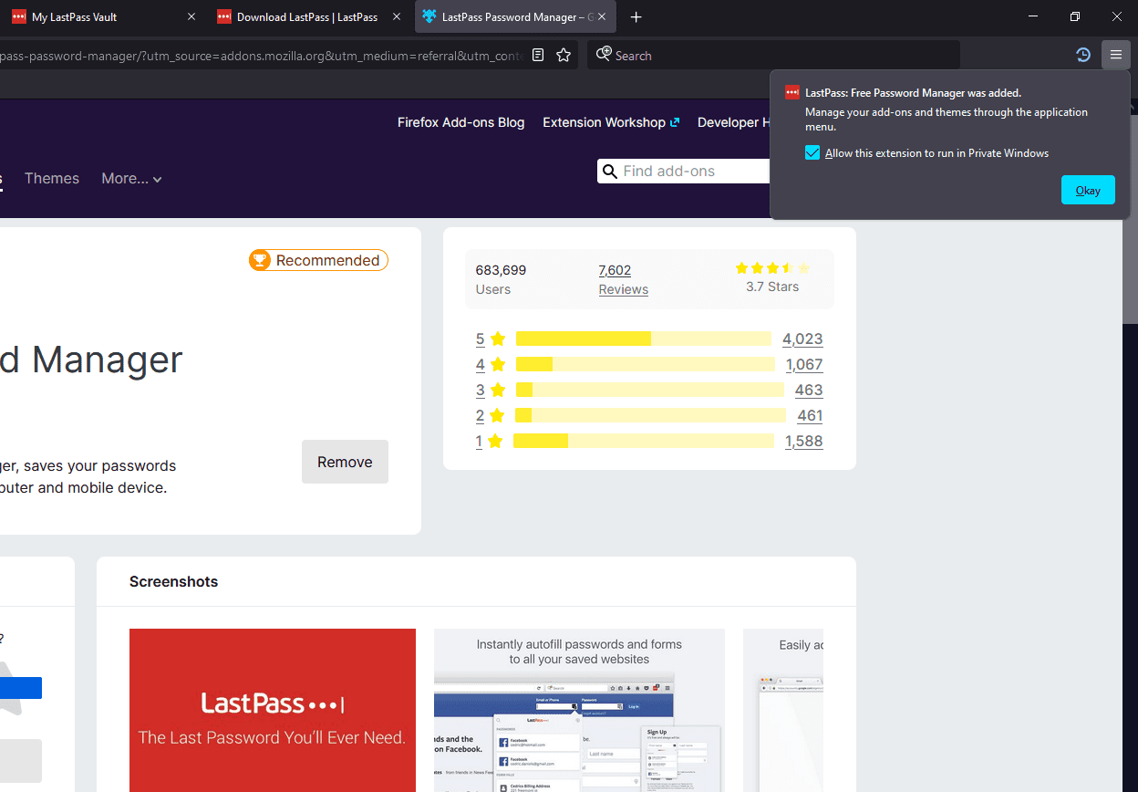1138x792 pixels.
Task: Close the Download LastPass tab
Action: (397, 17)
